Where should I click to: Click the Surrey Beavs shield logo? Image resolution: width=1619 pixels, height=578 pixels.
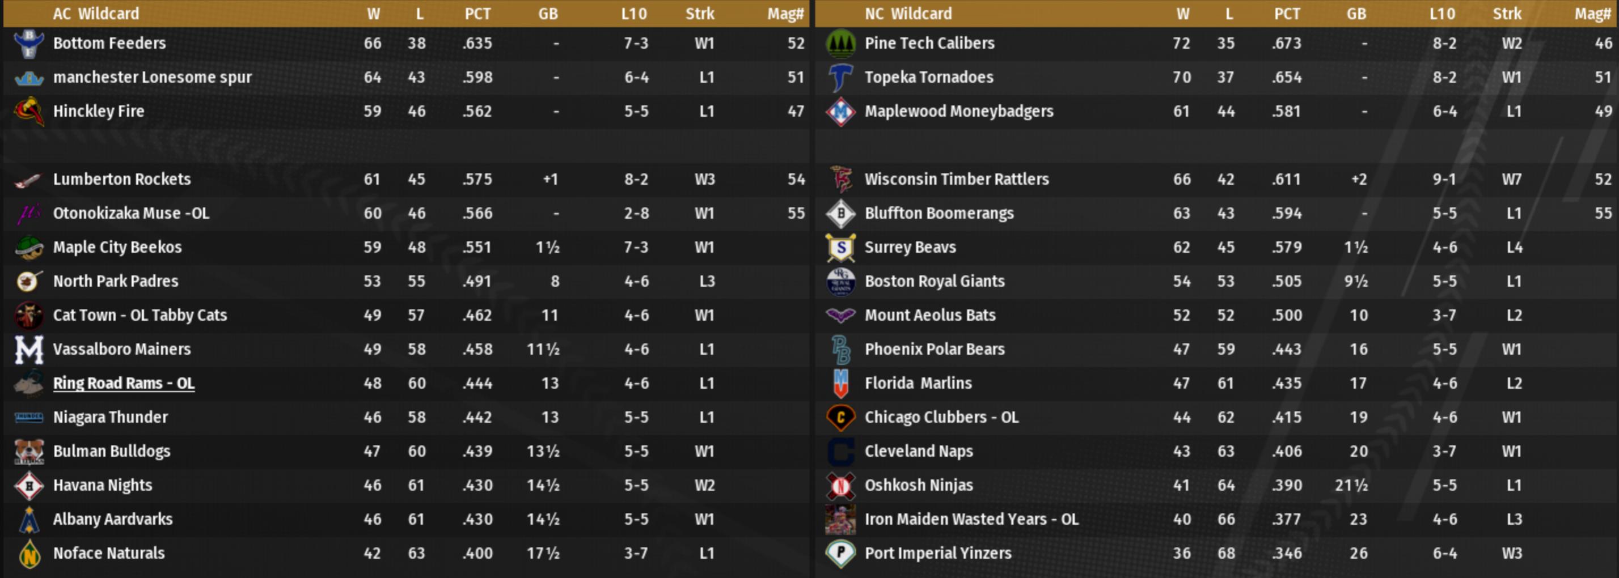[841, 248]
